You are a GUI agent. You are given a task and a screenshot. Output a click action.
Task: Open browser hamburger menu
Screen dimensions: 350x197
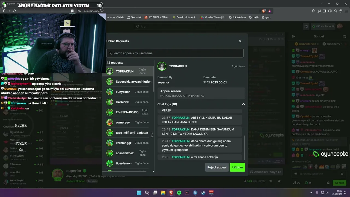point(346,11)
